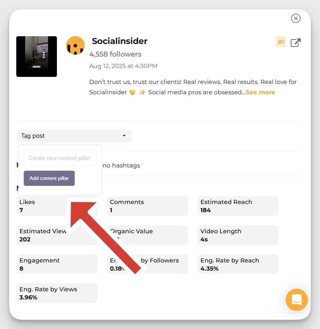Screen dimensions: 320x329
Task: Click the #1 rank badge
Action: point(281,42)
